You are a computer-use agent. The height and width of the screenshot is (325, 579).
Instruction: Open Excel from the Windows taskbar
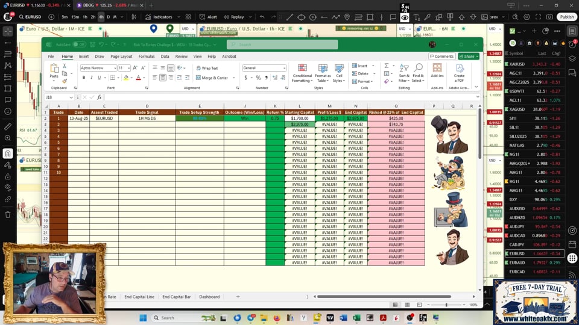click(356, 318)
